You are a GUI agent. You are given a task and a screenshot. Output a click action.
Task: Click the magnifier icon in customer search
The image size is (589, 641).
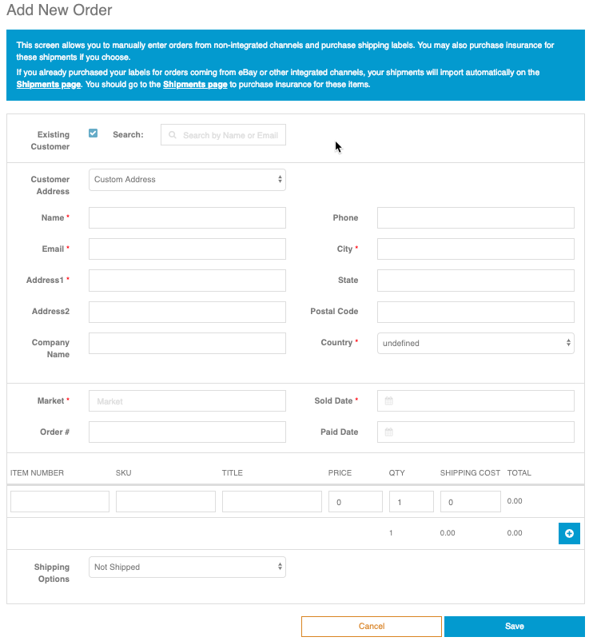click(173, 136)
